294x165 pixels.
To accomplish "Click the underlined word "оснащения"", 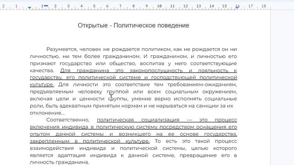I will 211,127.
